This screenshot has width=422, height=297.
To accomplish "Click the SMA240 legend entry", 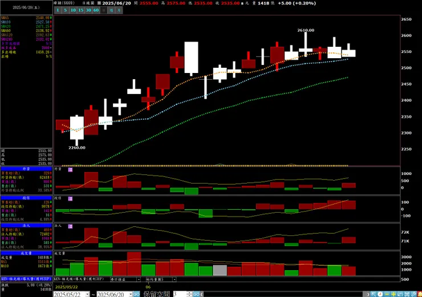I will point(26,39).
